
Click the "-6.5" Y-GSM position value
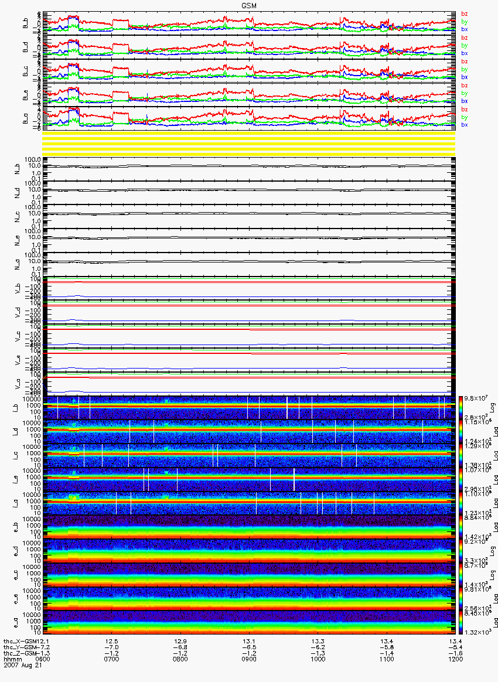pyautogui.click(x=249, y=647)
